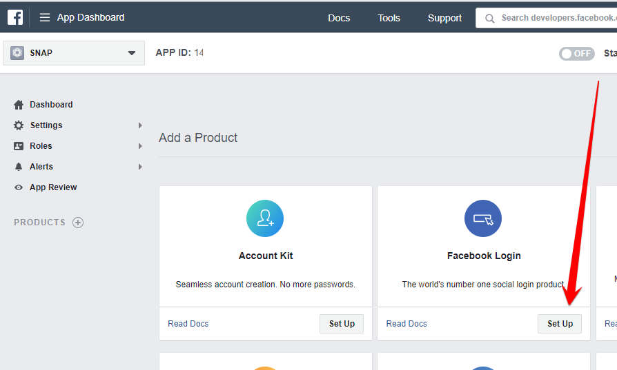Toggle the app status OFF switch
The width and height of the screenshot is (617, 370).
576,54
